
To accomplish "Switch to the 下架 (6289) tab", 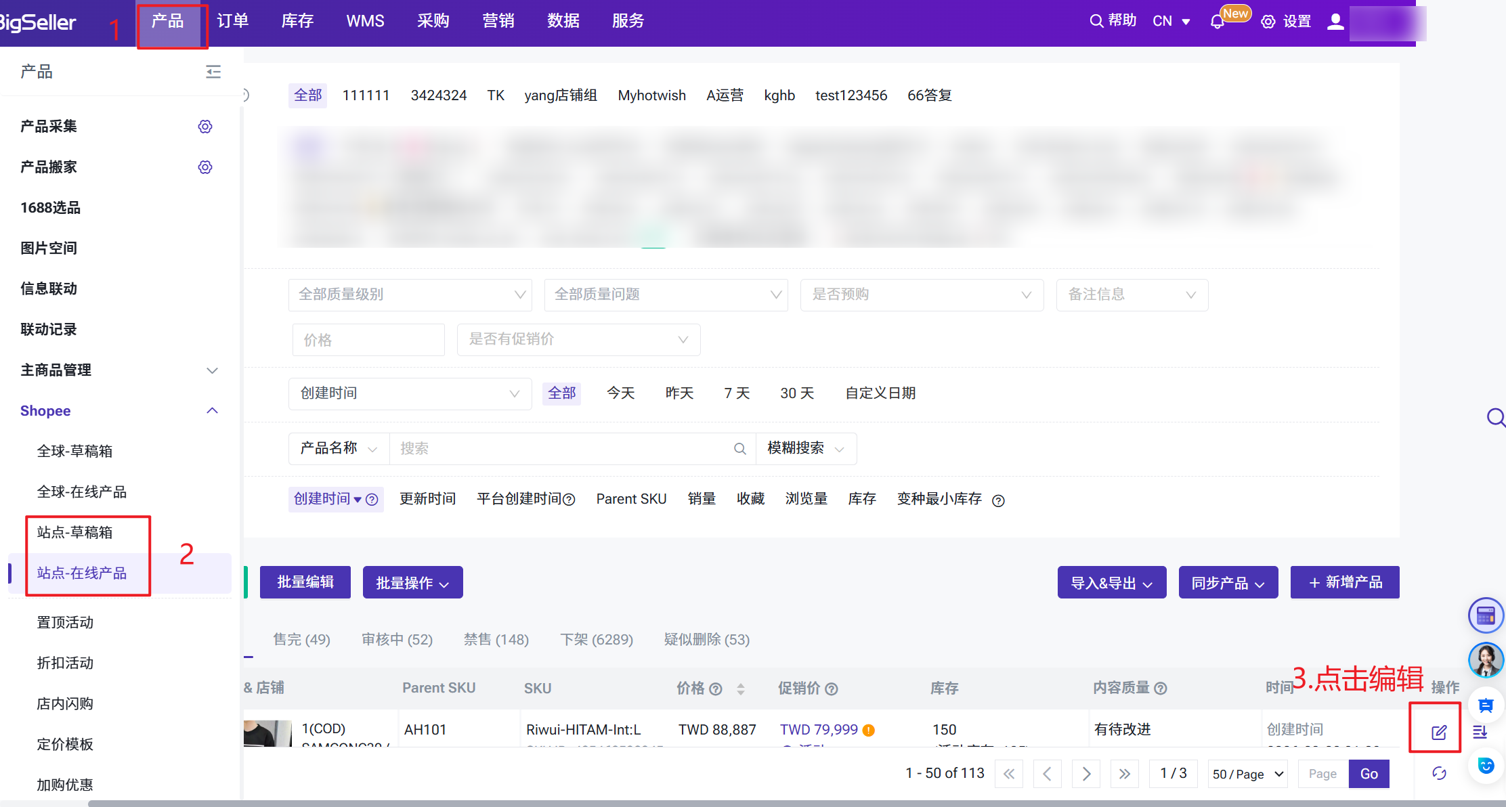I will tap(597, 640).
